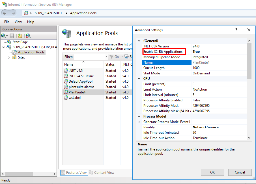Click the Advanced Settings vertical scrollbar thumb

249,61
